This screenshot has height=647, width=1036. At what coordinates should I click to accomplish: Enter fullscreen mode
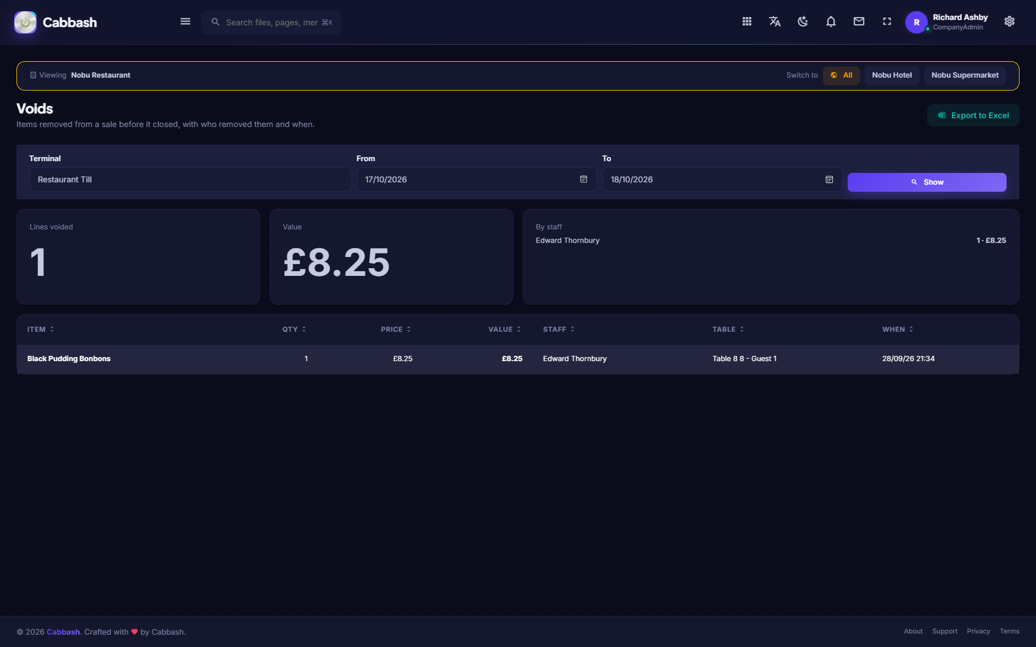[887, 22]
